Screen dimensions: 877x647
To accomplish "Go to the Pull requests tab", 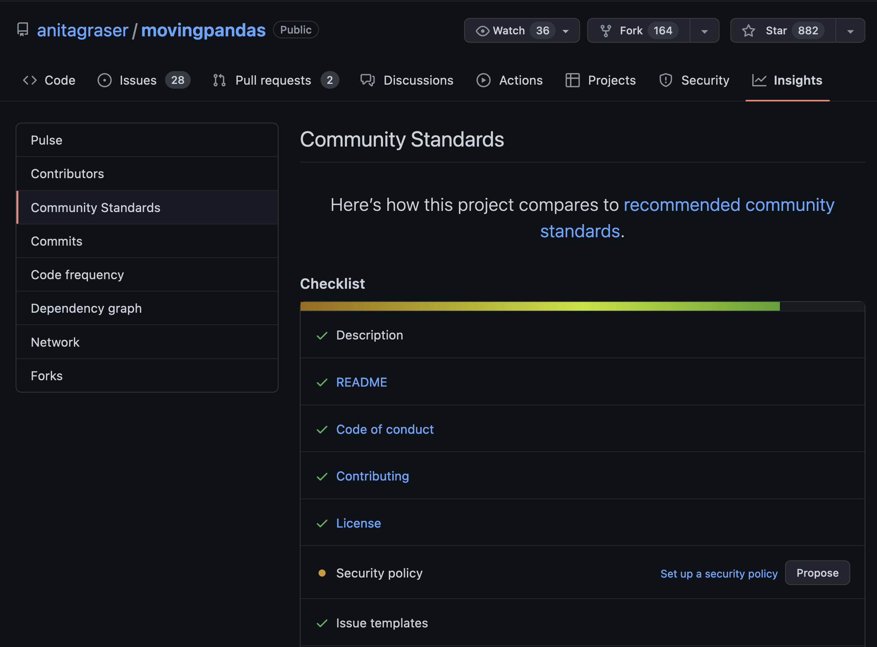I will coord(276,80).
